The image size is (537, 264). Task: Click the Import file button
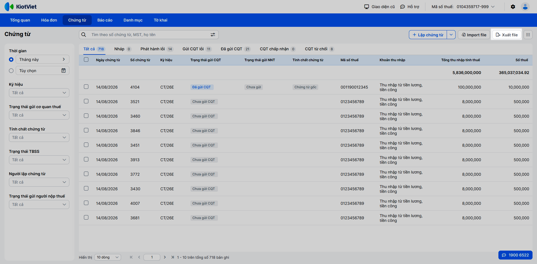474,35
